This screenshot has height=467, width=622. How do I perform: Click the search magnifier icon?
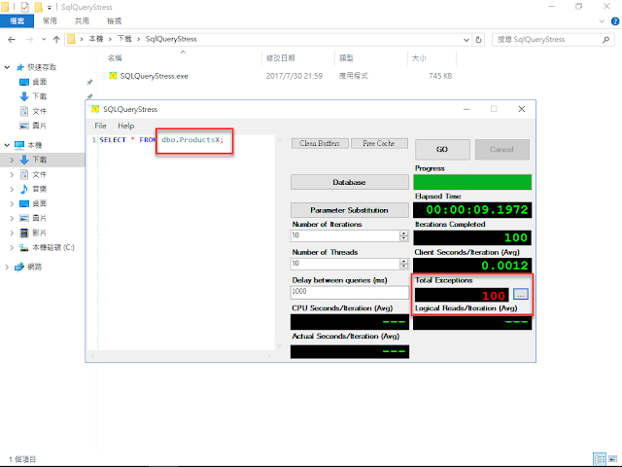(605, 39)
